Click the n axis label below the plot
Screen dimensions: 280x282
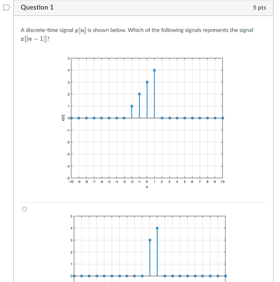pyautogui.click(x=146, y=186)
